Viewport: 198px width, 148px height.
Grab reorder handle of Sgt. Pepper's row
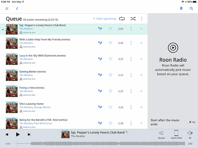[142, 29]
